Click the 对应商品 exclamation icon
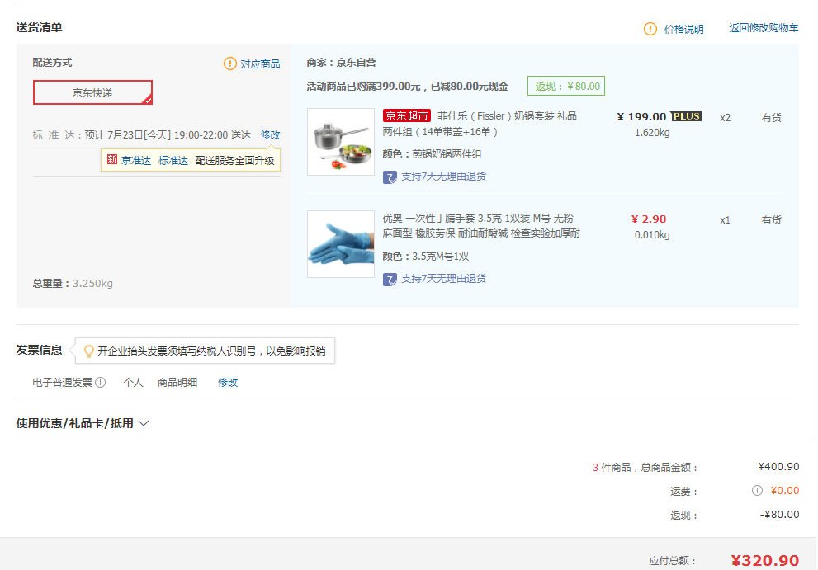818x570 pixels. click(230, 64)
